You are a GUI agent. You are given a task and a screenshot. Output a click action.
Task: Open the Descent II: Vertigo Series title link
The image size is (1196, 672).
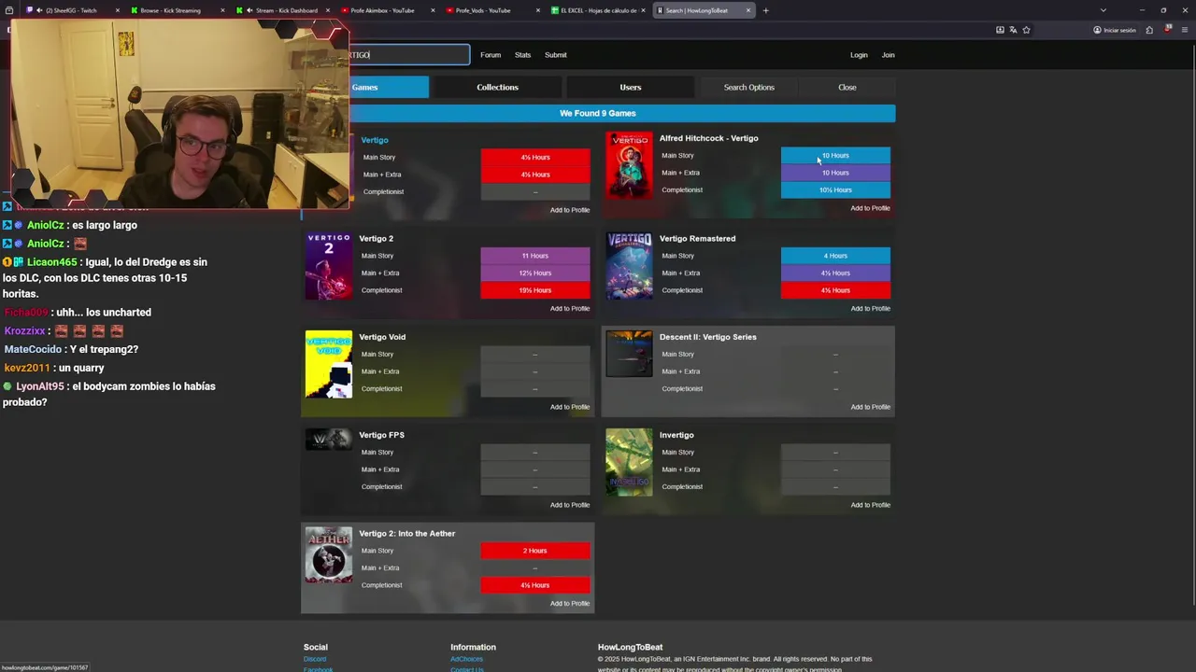pyautogui.click(x=708, y=337)
